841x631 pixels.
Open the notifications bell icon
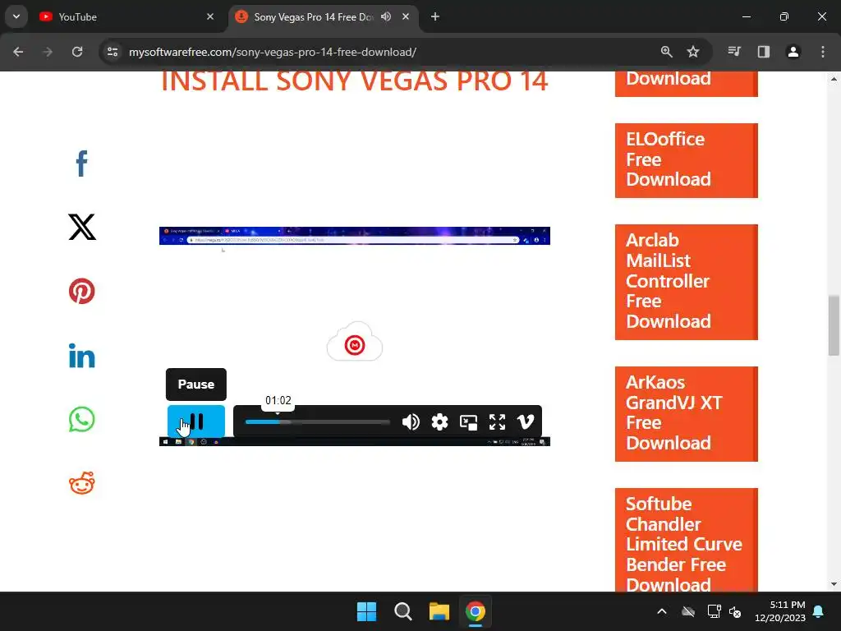coord(819,611)
